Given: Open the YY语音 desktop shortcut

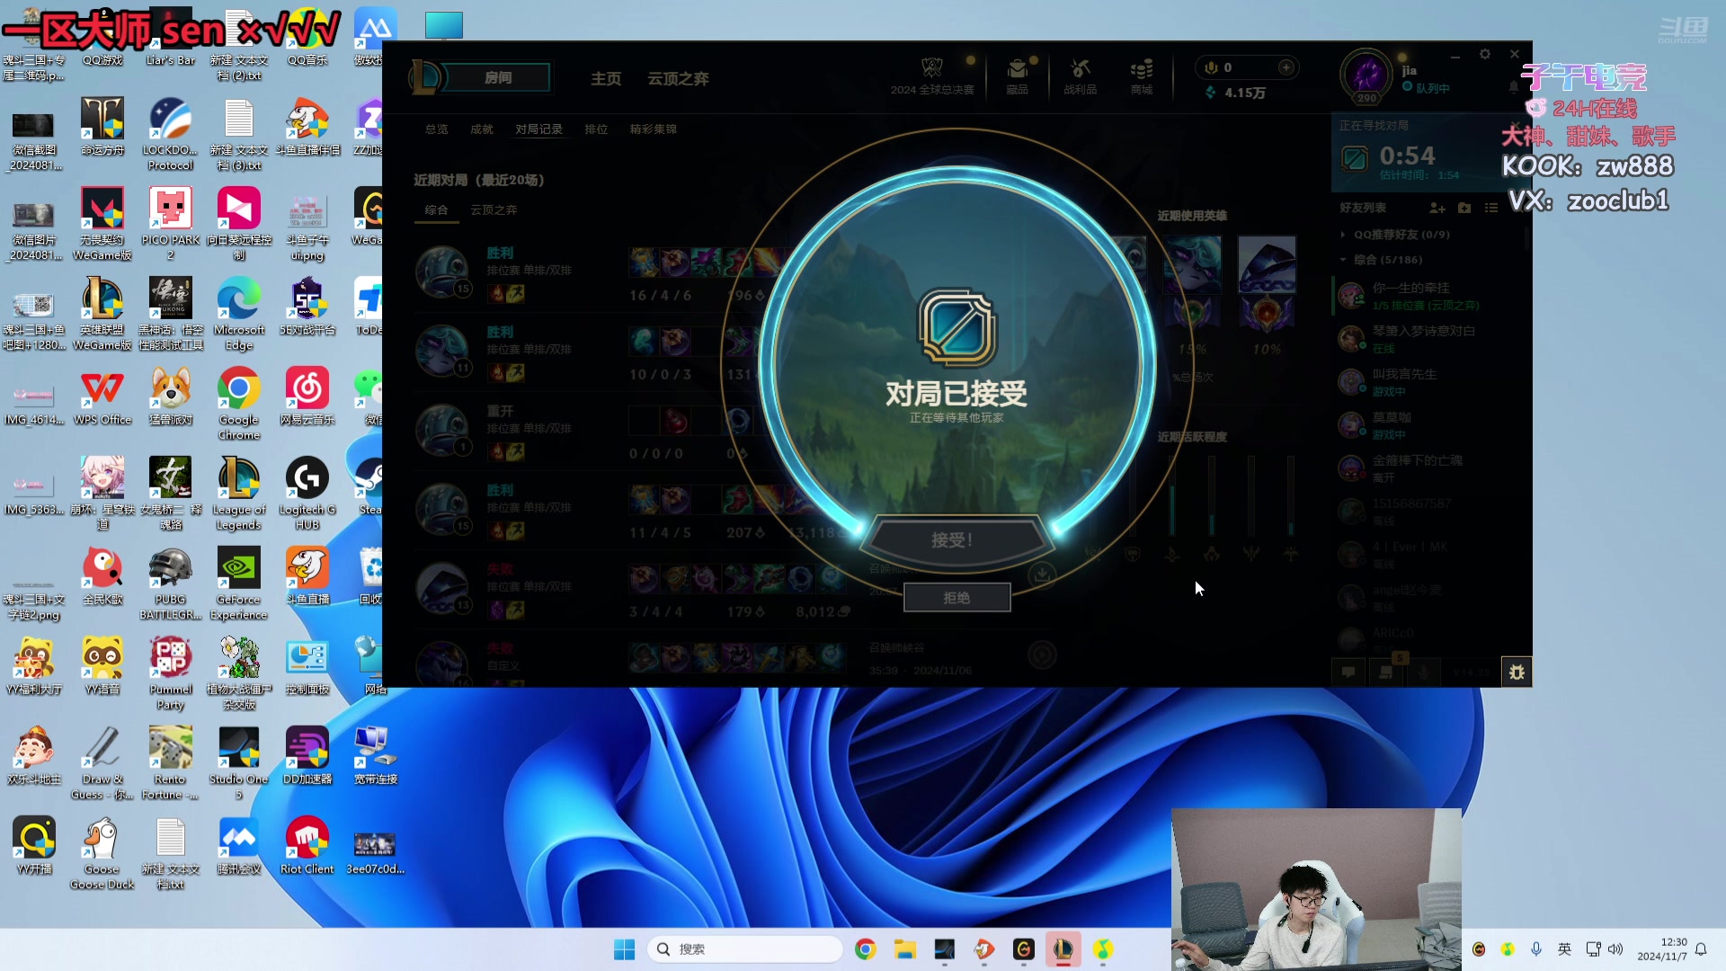Looking at the screenshot, I should click(102, 665).
